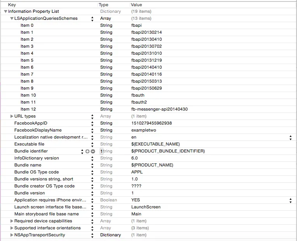Screen dimensions: 297x241
Task: Click the value fbapi
Action: (x=136, y=25)
